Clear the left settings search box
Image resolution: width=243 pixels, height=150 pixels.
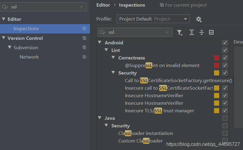(82, 7)
